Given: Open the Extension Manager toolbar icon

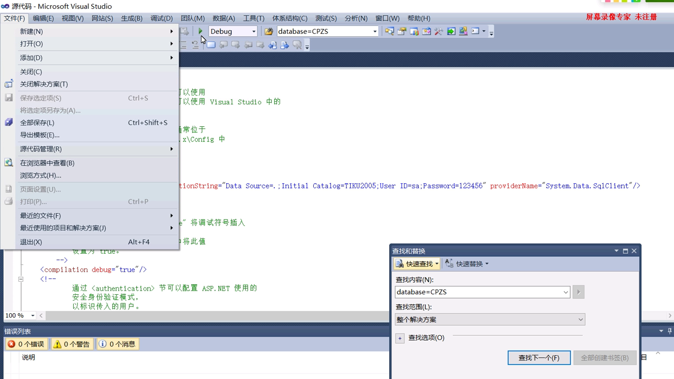Looking at the screenshot, I should coord(463,31).
